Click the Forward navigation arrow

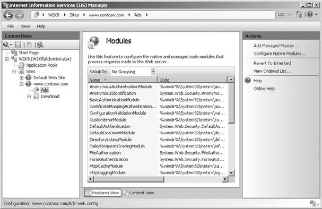19,15
